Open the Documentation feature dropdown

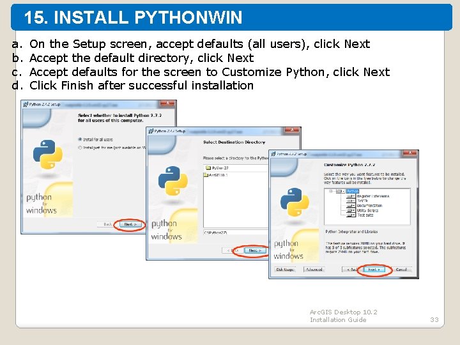click(x=351, y=206)
